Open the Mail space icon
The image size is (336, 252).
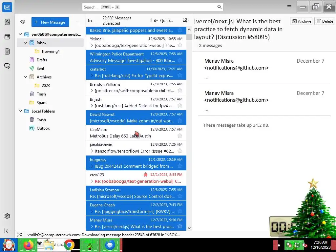click(7, 7)
